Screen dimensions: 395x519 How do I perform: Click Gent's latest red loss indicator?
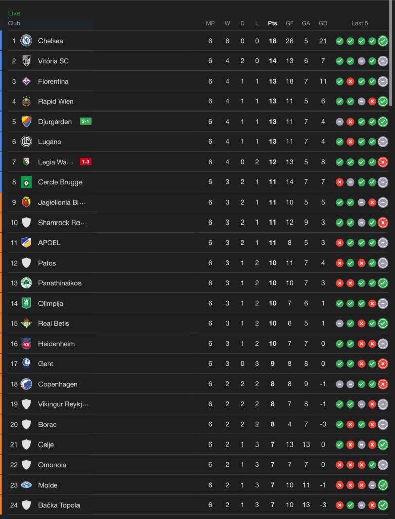(383, 364)
